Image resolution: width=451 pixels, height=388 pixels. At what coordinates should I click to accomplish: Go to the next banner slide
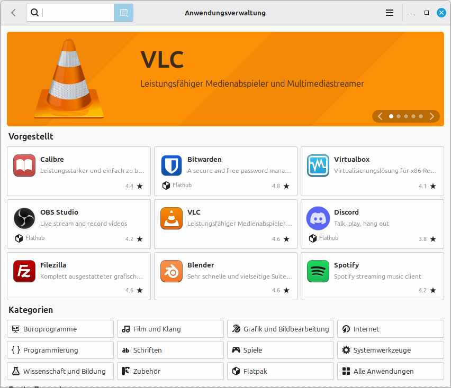pyautogui.click(x=432, y=116)
